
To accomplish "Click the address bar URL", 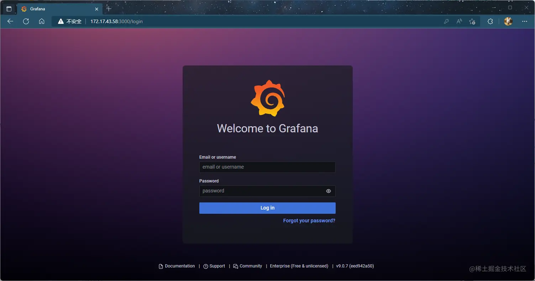I will (x=116, y=21).
